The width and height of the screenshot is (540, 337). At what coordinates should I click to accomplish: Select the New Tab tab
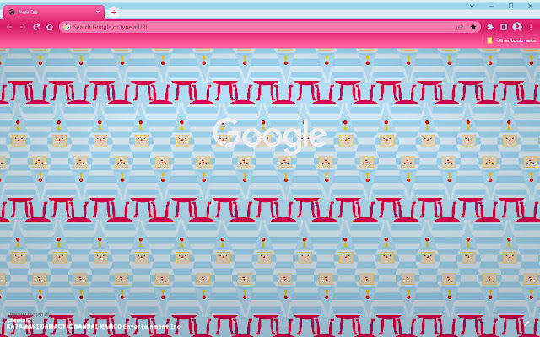pyautogui.click(x=53, y=13)
